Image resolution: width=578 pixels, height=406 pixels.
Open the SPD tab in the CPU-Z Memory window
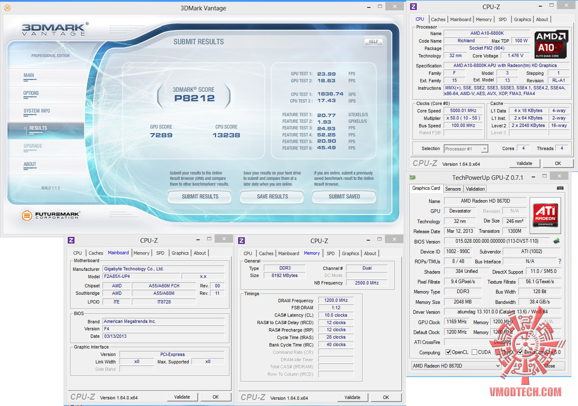coord(330,253)
